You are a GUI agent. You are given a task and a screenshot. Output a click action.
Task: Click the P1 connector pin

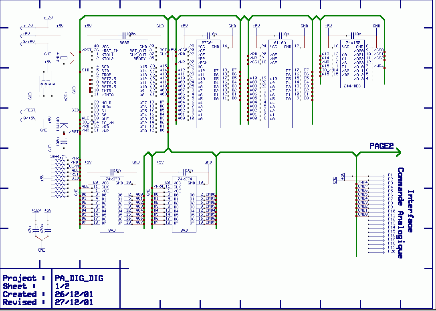click(x=391, y=175)
